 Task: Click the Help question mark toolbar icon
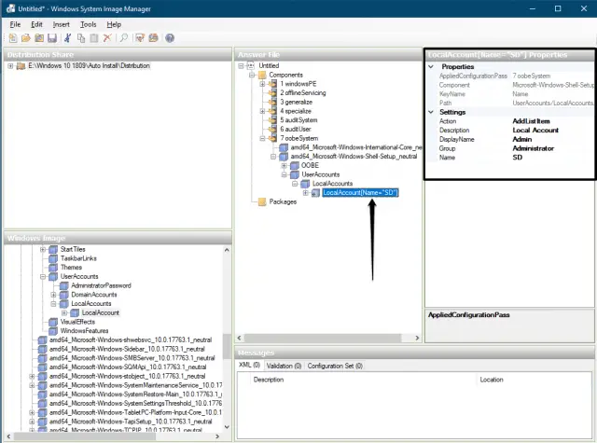click(x=170, y=38)
